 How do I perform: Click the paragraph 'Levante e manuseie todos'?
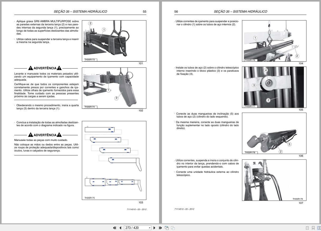point(46,76)
